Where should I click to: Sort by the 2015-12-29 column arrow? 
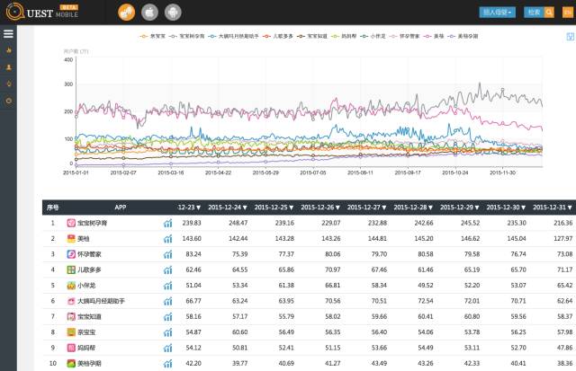[477, 208]
